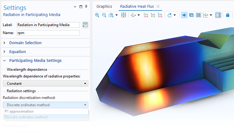
Task: Click the lock view icon
Action: pos(228,15)
